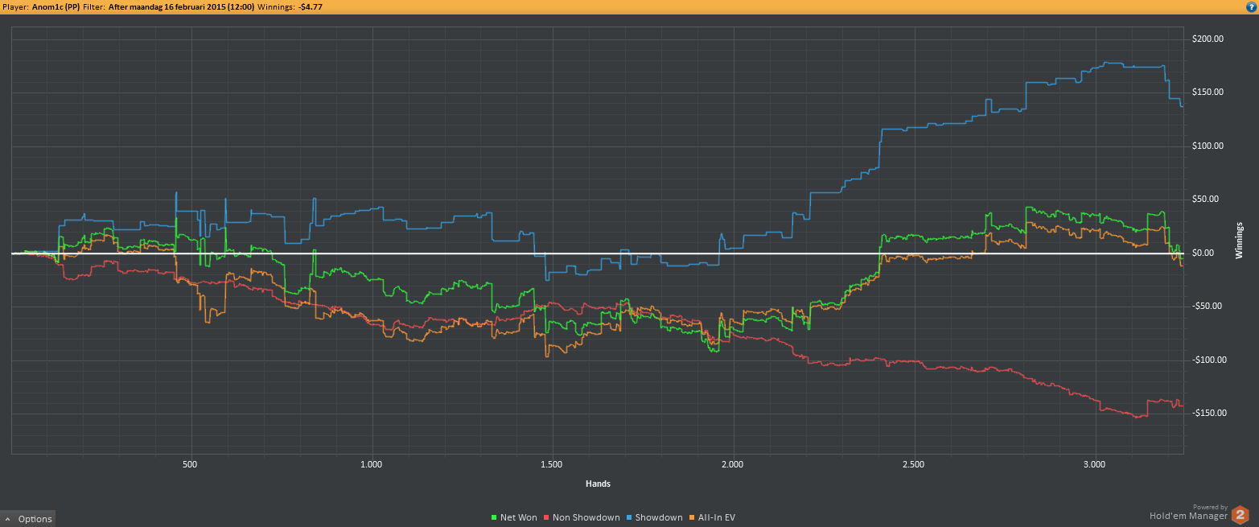Screen dimensions: 1259x527
Task: Click the -$50.00 axis label
Action: point(1208,306)
